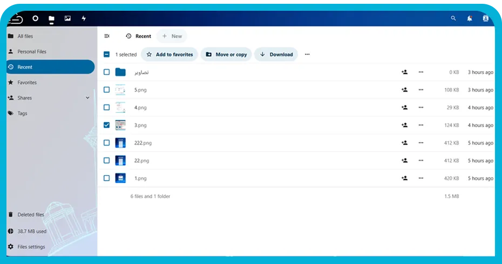Uncheck the 3.png checkbox
The image size is (502, 264).
coord(107,125)
